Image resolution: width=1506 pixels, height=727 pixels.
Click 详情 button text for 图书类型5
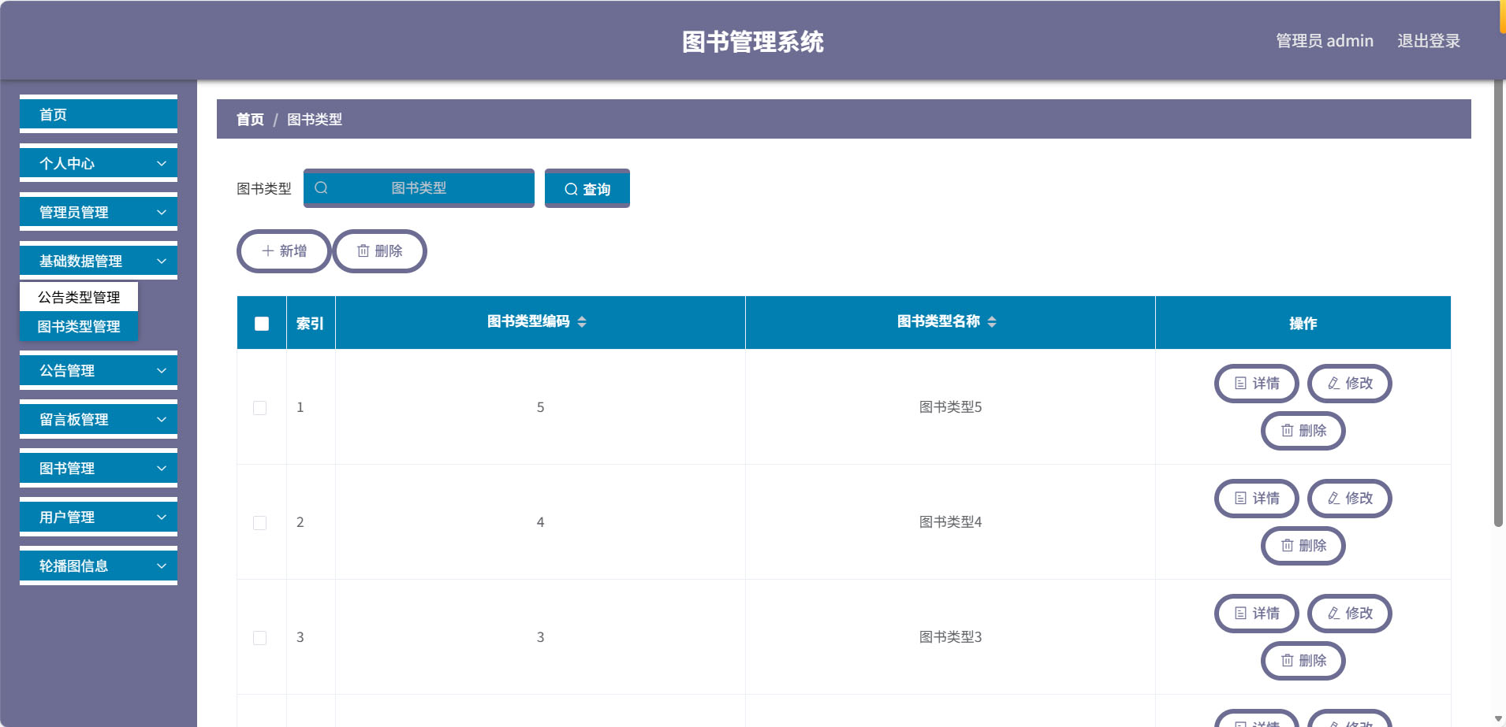(x=1266, y=384)
